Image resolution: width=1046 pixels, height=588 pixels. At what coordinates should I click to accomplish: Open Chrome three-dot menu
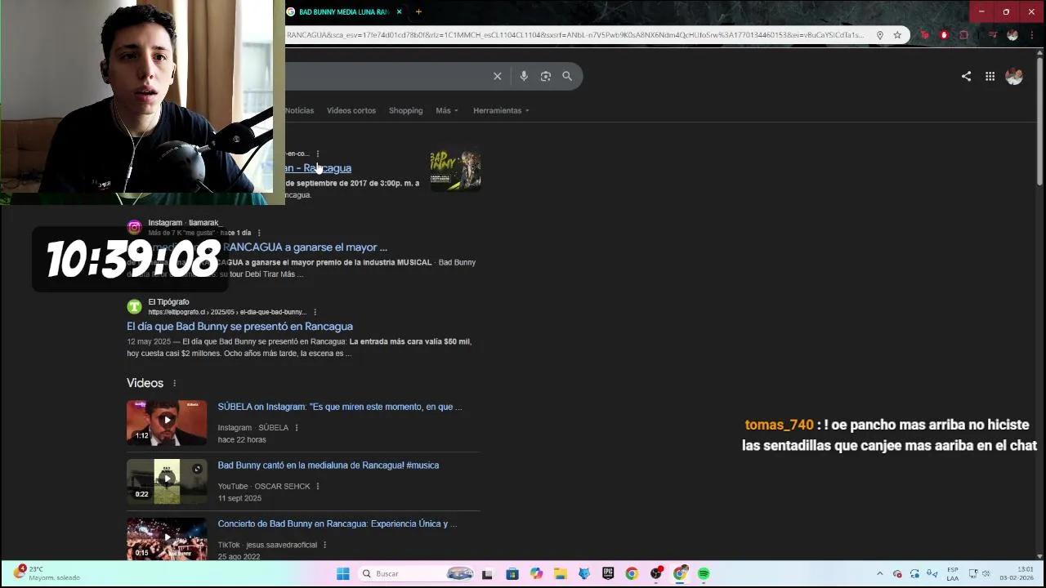point(1031,35)
